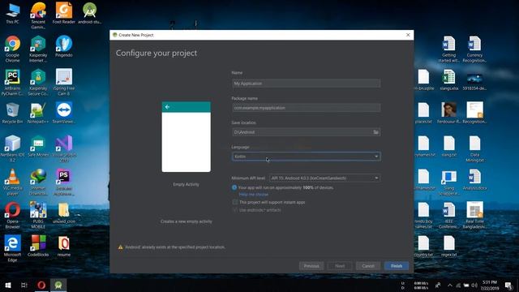Click the back arrow in the activity preview
The height and width of the screenshot is (292, 519).
pyautogui.click(x=167, y=107)
